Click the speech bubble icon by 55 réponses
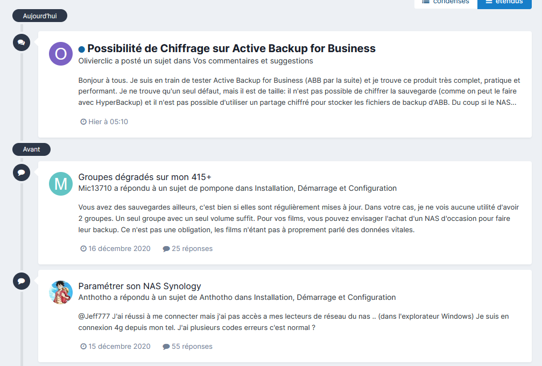 [x=166, y=347]
